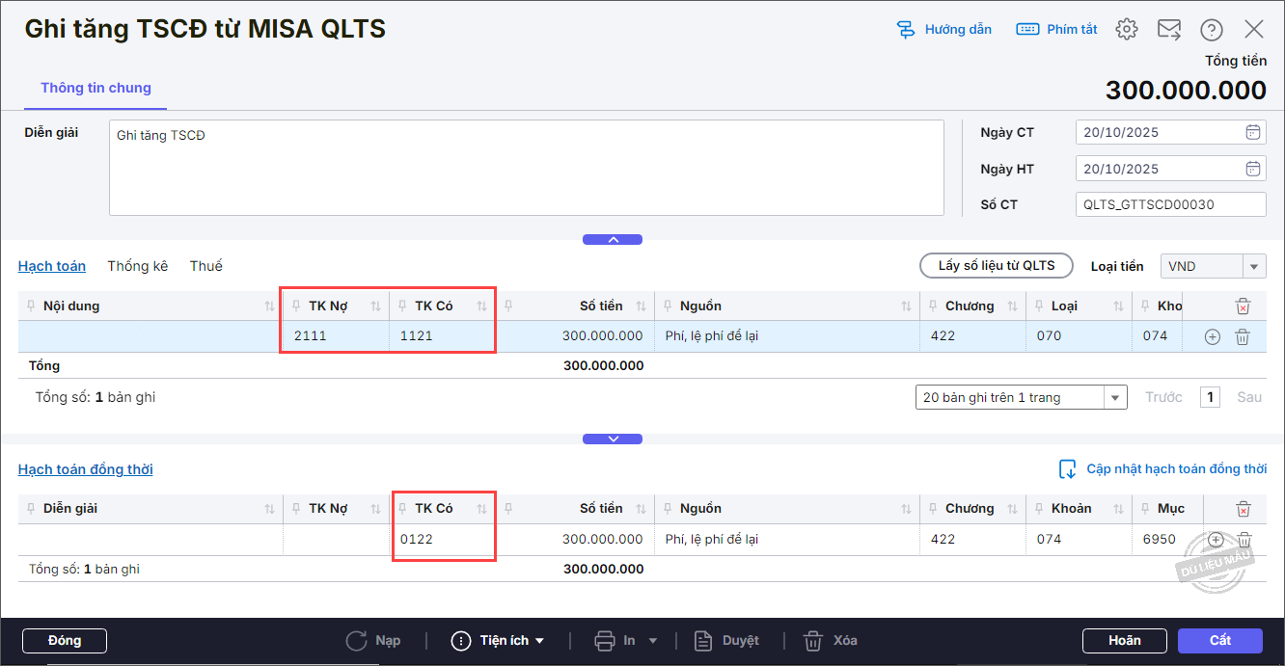
Task: Click the Nạp reload button
Action: [x=373, y=641]
